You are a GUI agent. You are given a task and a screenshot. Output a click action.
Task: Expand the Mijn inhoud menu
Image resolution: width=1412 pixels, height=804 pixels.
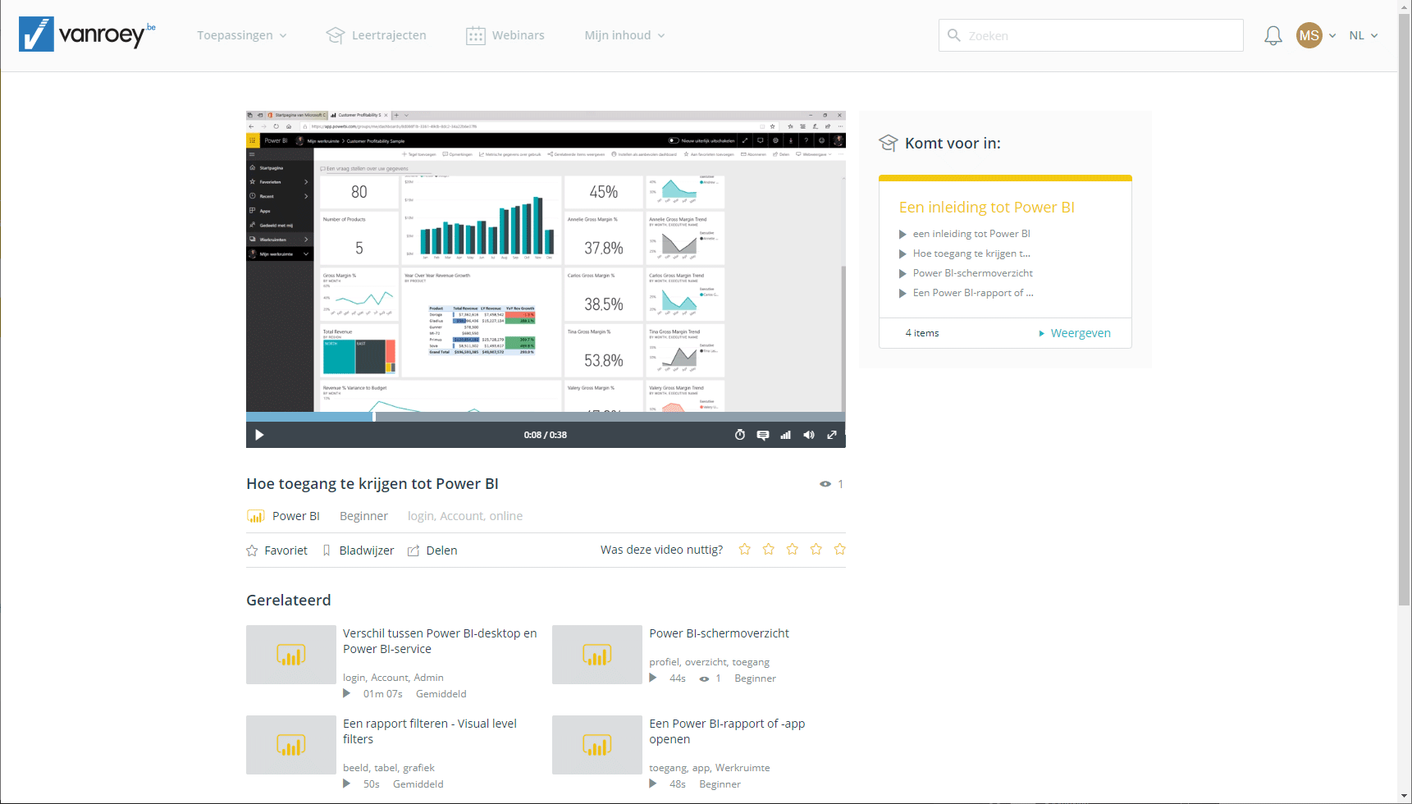(x=624, y=35)
